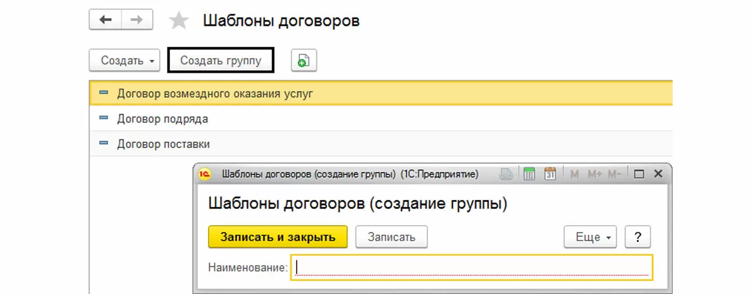Expand the Создать dropdown button
This screenshot has height=294, width=753.
125,61
